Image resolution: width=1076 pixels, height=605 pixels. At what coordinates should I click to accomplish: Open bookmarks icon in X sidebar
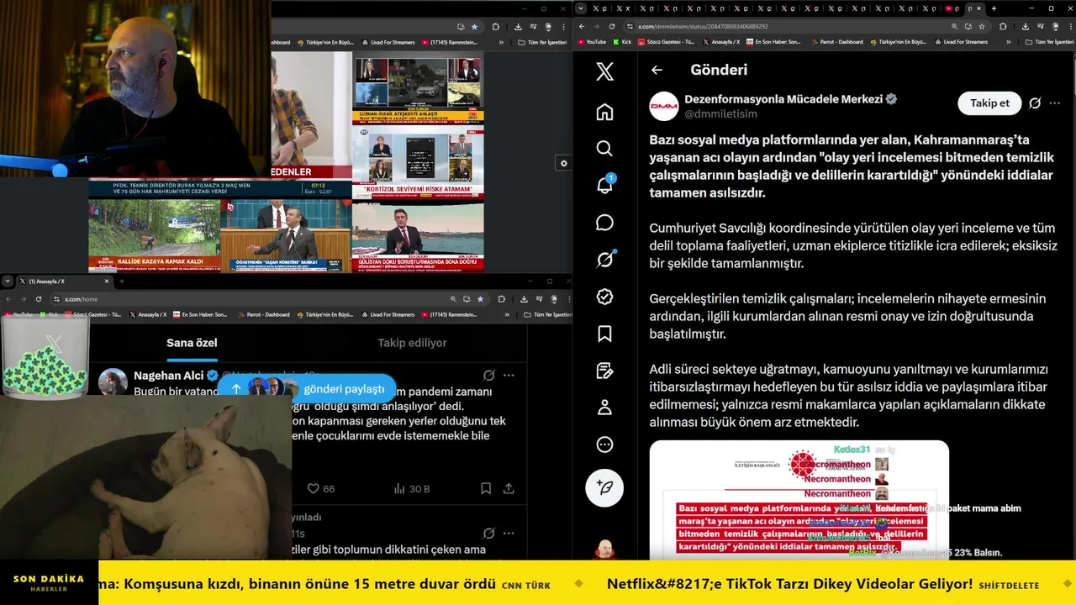coord(604,334)
